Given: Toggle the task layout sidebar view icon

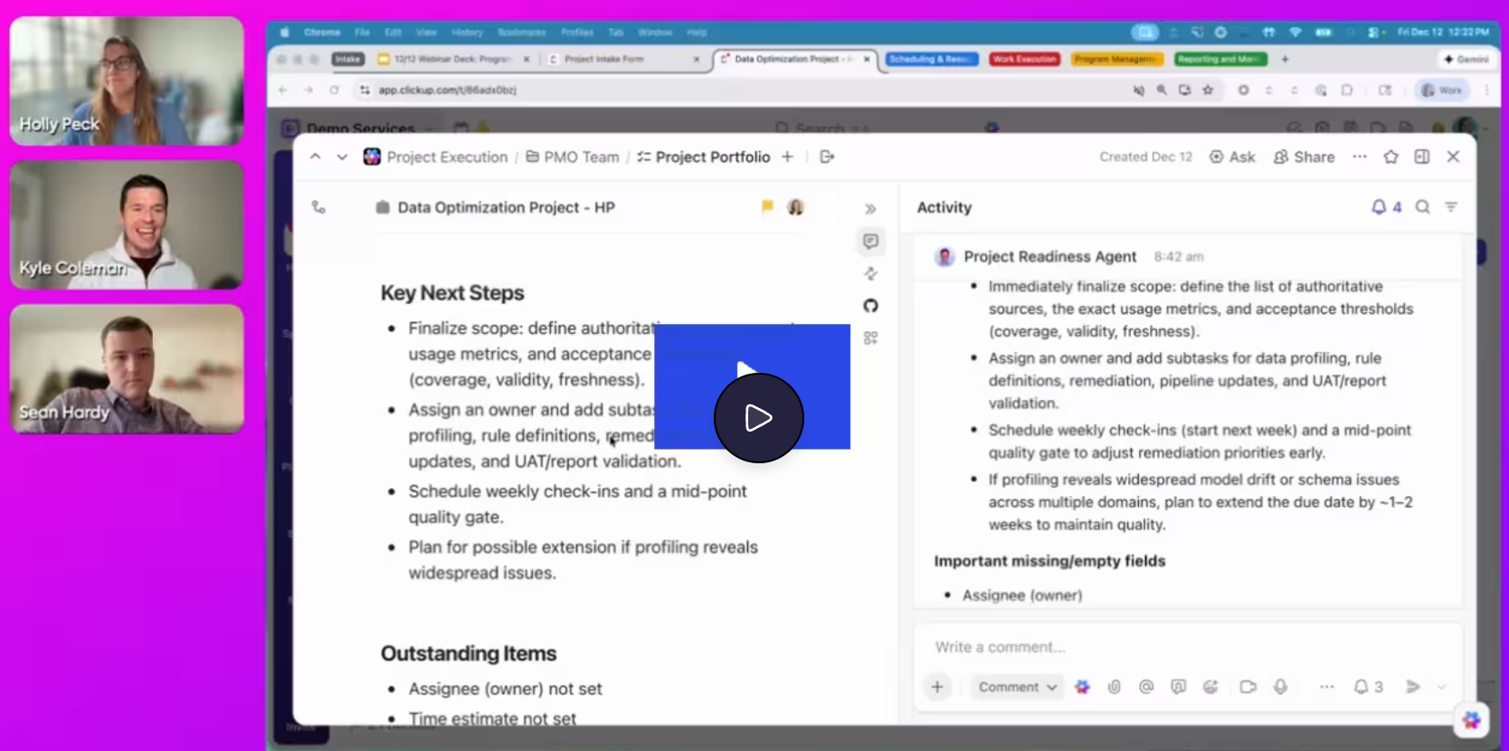Looking at the screenshot, I should click(x=1422, y=157).
